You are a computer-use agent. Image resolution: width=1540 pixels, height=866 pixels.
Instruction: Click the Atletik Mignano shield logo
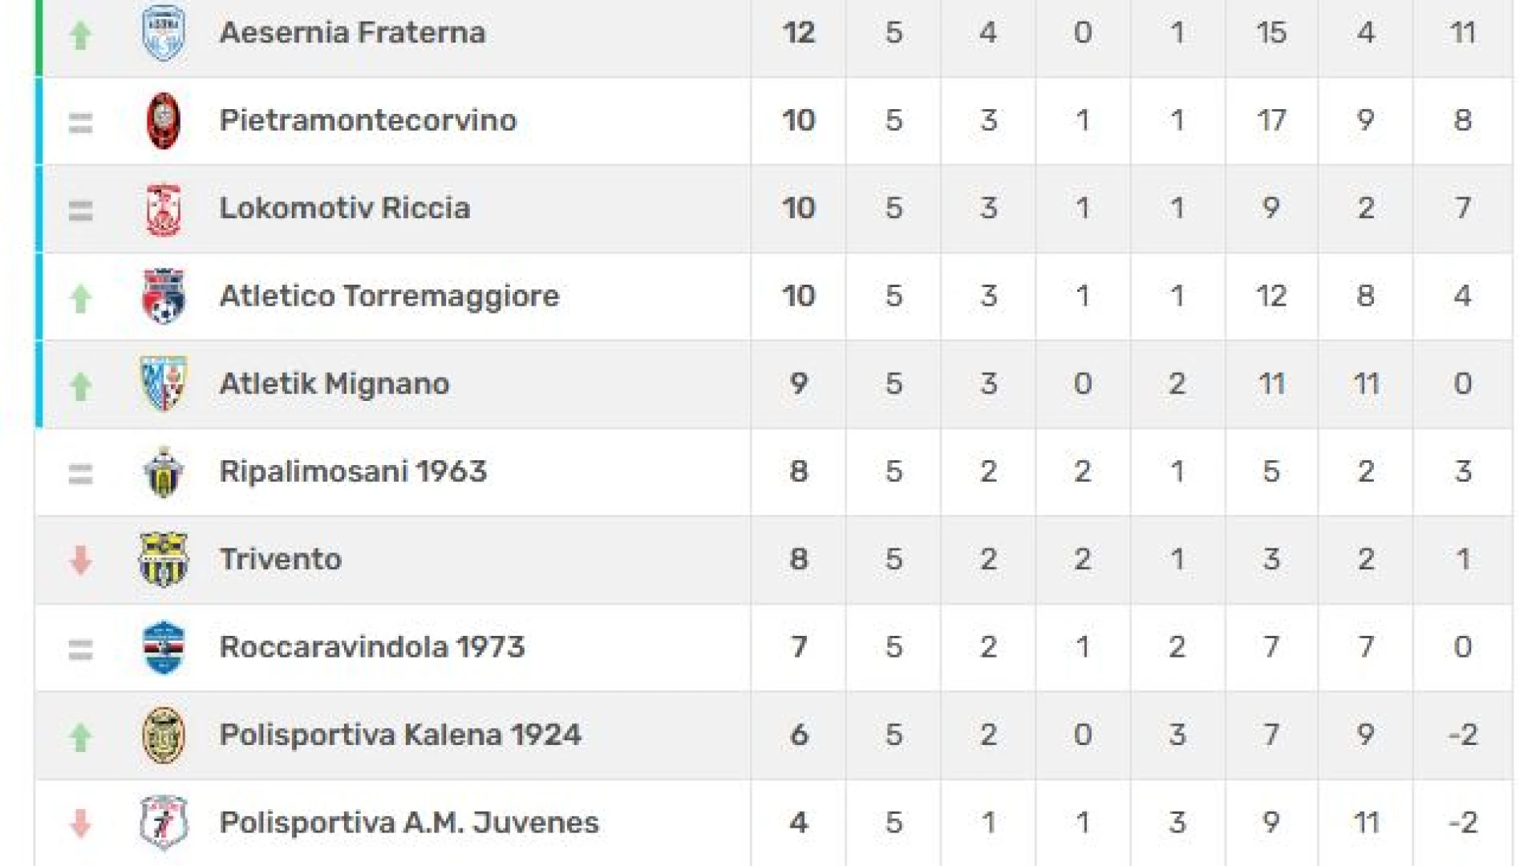(164, 384)
